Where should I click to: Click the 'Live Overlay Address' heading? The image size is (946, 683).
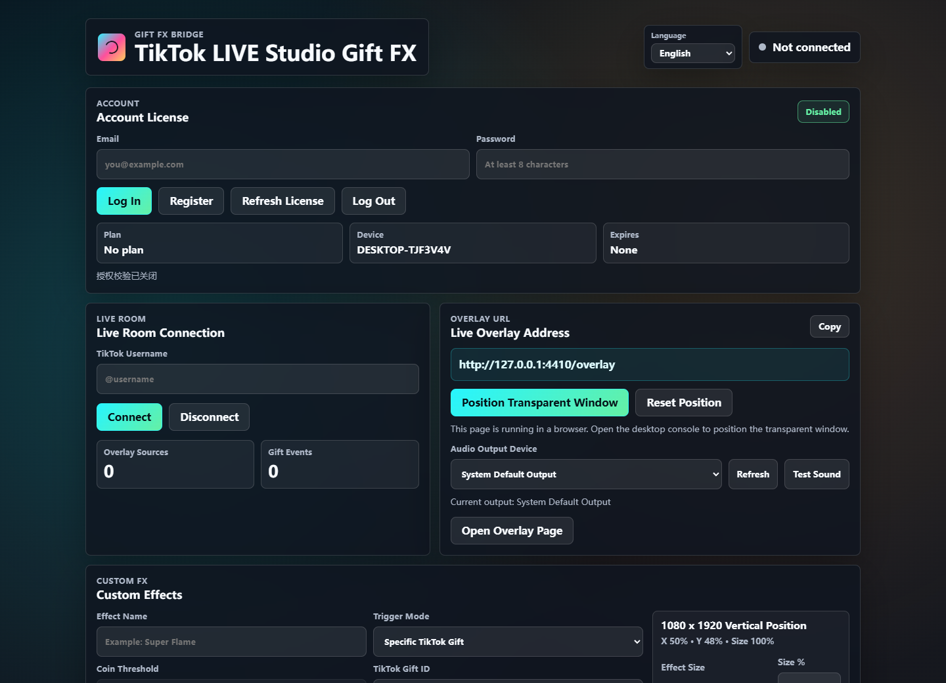[510, 333]
